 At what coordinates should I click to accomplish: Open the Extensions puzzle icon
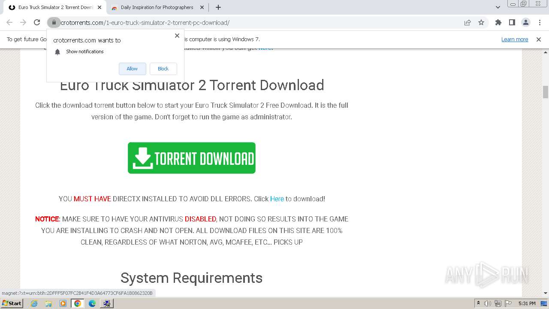(498, 22)
